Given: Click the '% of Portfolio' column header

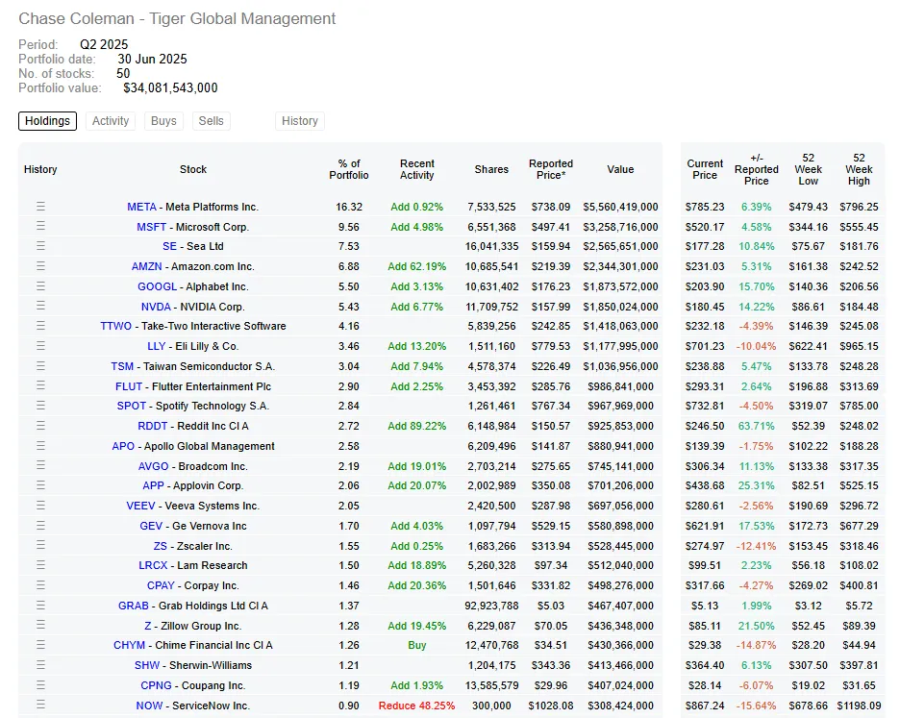Looking at the screenshot, I should pyautogui.click(x=349, y=169).
